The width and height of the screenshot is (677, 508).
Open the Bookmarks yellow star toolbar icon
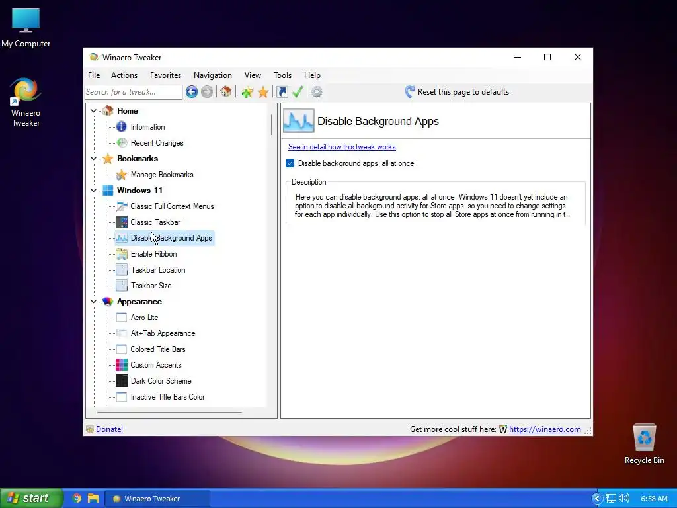tap(263, 92)
